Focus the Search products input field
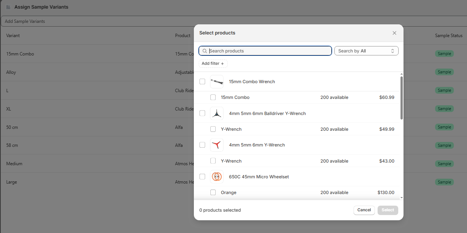Screen dimensions: 467x233 [269, 51]
